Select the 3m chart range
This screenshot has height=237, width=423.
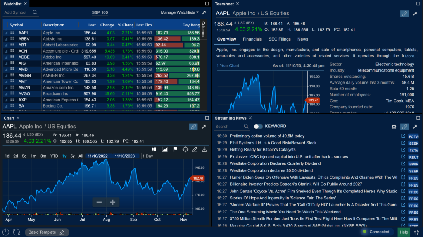coord(43,156)
